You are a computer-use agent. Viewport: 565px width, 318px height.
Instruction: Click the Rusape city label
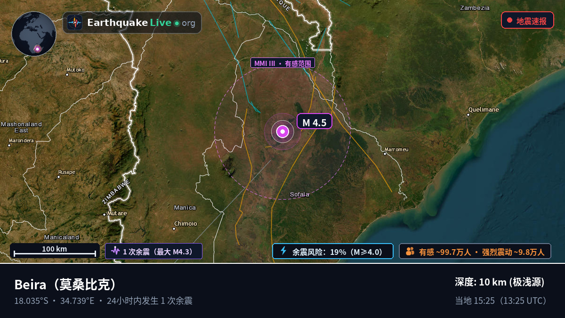click(66, 172)
